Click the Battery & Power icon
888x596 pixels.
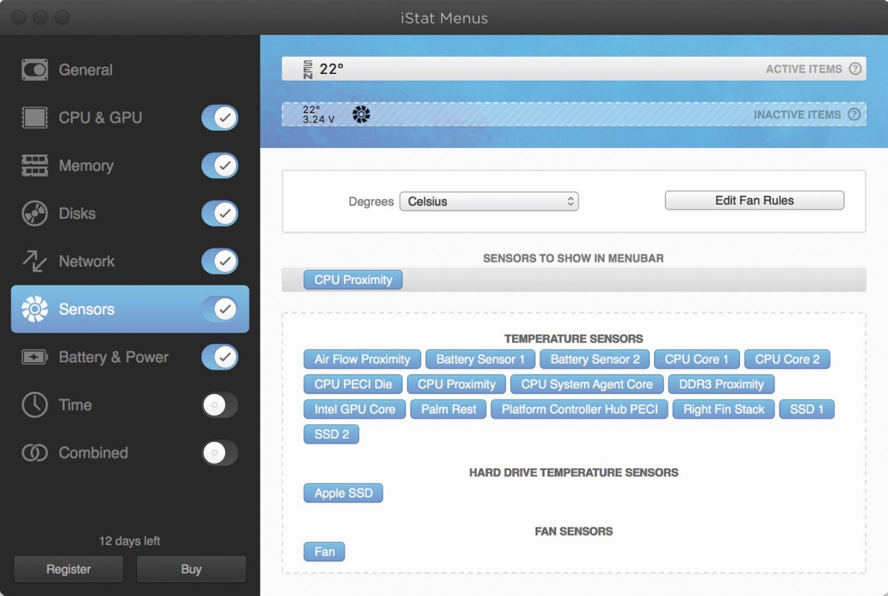(35, 357)
